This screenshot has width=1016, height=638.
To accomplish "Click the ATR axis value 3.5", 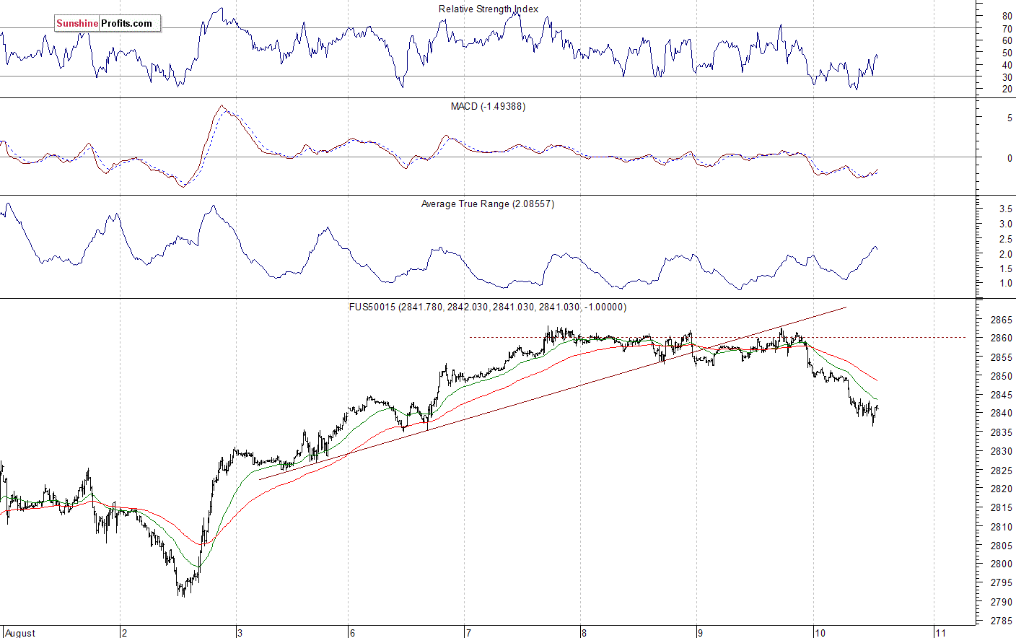I will tap(1005, 209).
